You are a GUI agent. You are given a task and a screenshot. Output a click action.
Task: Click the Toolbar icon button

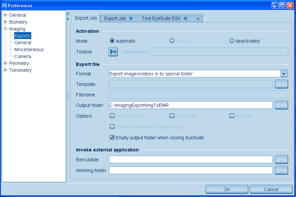113,52
